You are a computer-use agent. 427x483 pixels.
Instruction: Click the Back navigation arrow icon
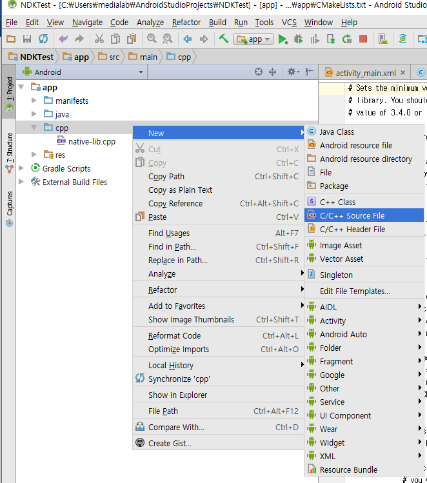click(x=187, y=39)
